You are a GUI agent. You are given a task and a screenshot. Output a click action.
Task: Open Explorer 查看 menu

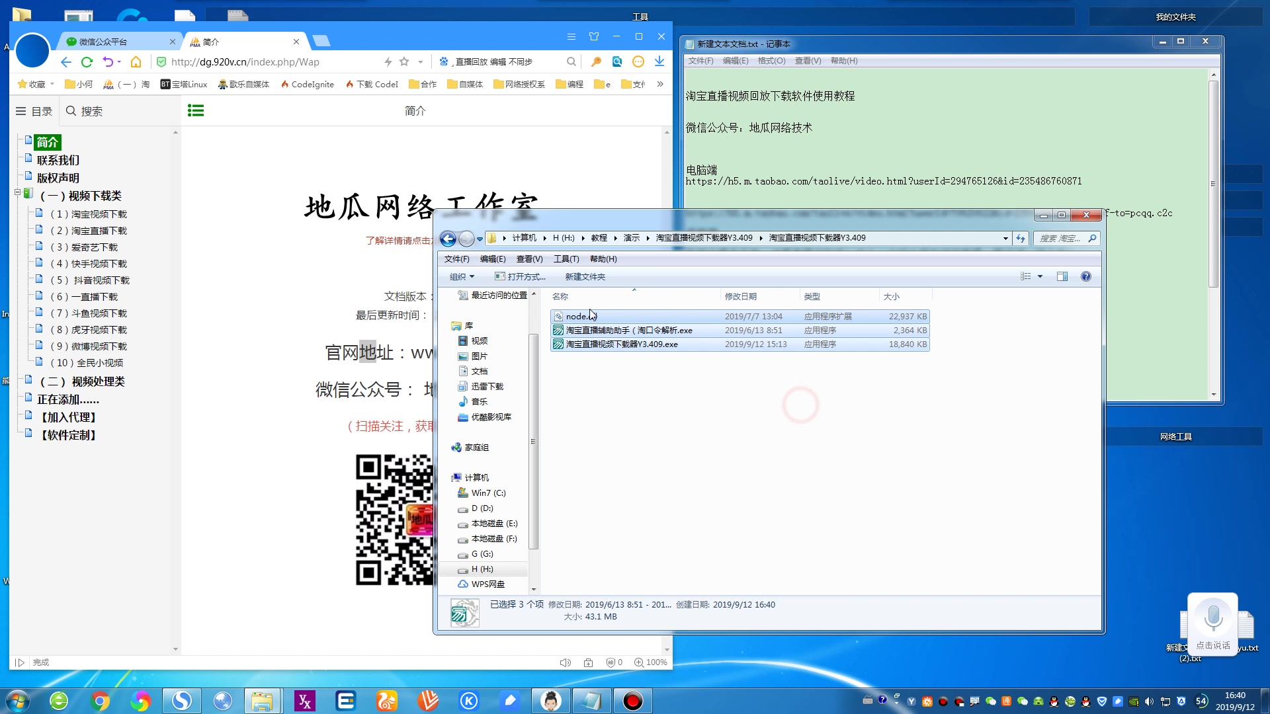click(x=529, y=259)
